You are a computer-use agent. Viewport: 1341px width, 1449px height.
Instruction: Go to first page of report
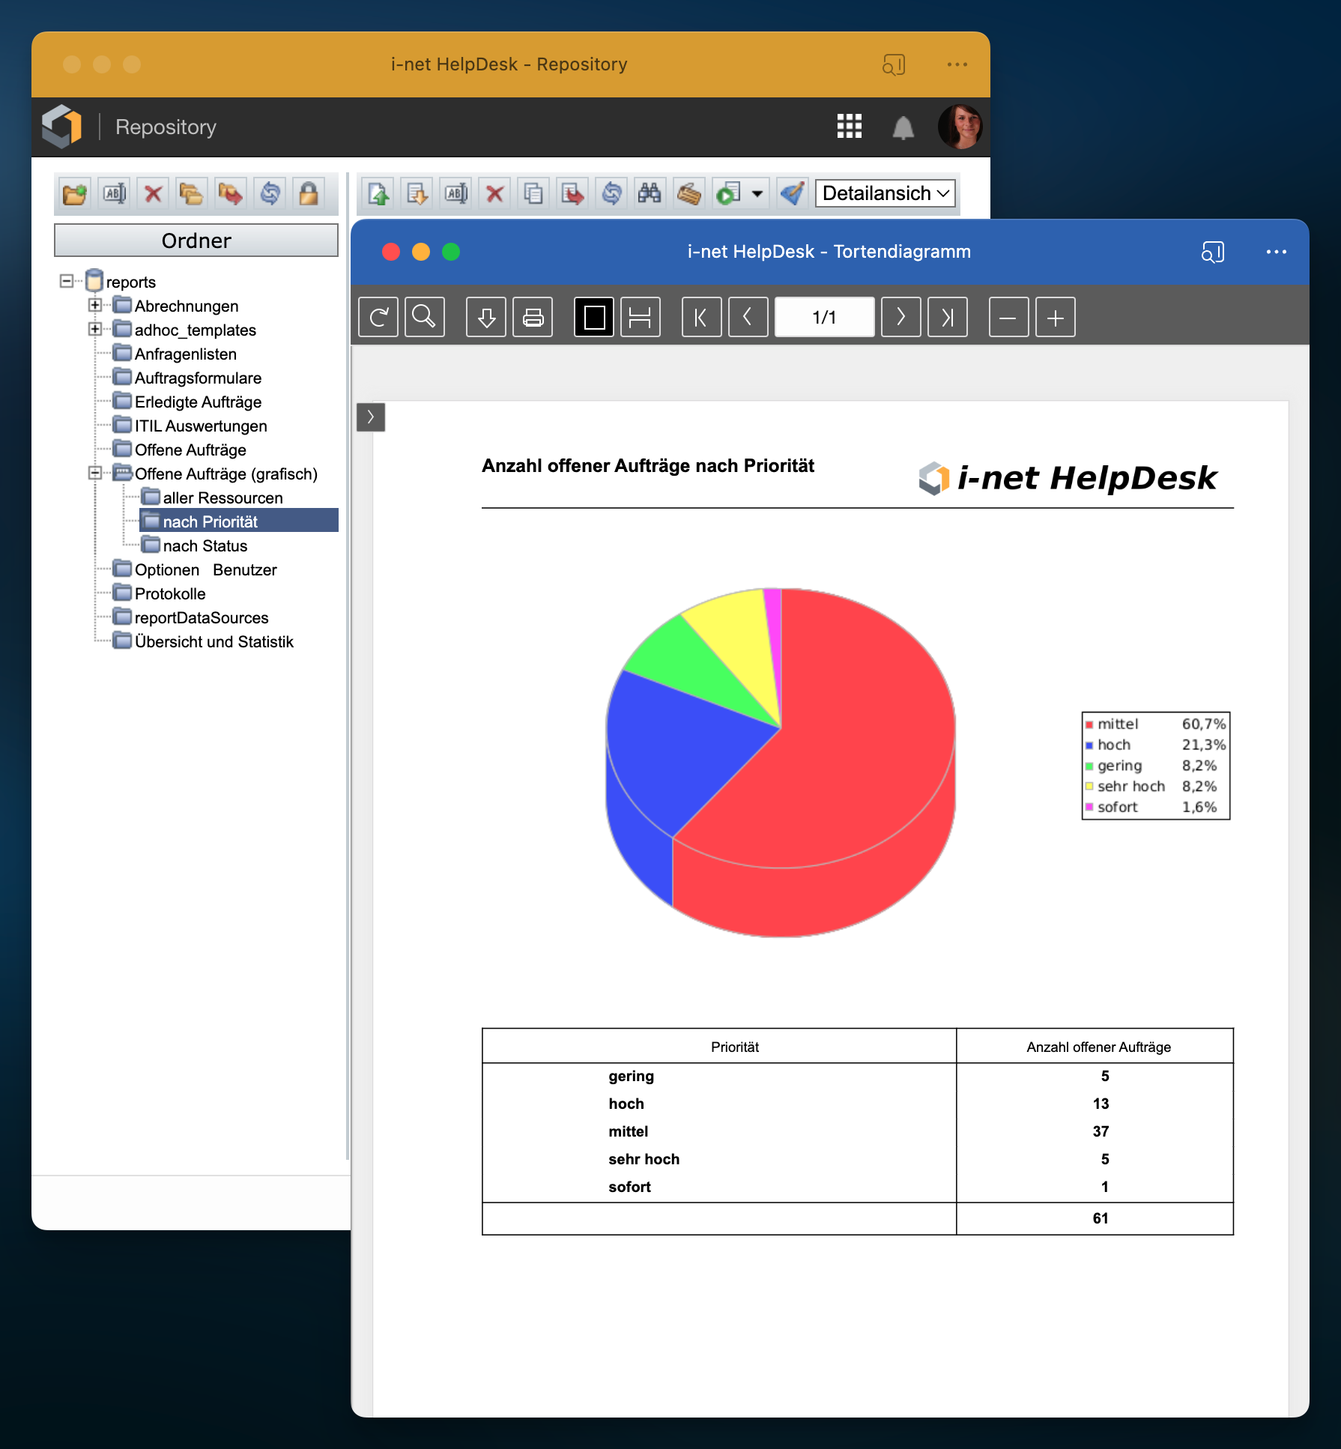click(x=702, y=317)
